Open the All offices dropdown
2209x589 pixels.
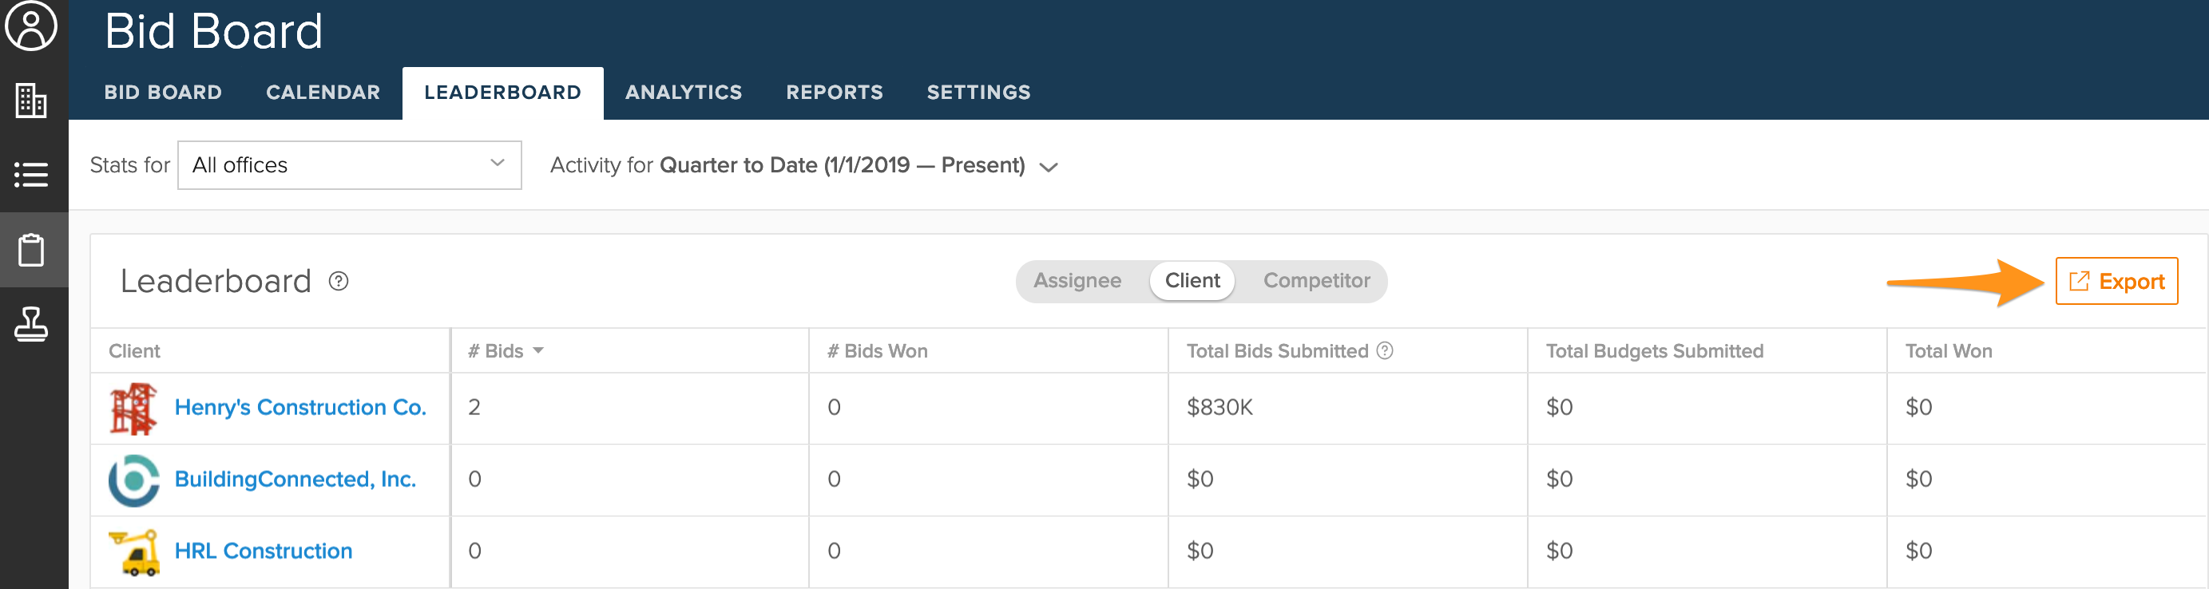pyautogui.click(x=349, y=164)
